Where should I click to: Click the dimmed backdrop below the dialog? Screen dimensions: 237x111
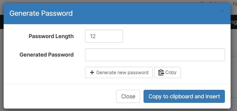118,110
